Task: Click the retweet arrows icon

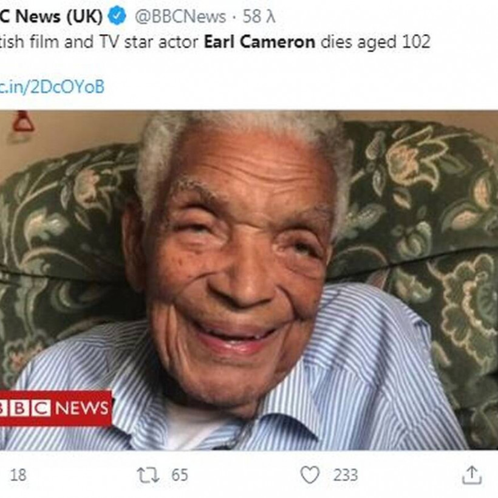Action: 149,475
